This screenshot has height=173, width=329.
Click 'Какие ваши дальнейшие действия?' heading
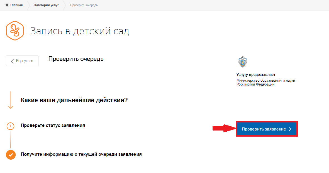(x=74, y=100)
